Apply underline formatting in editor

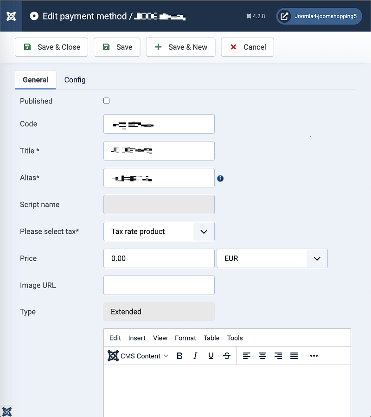tap(211, 356)
